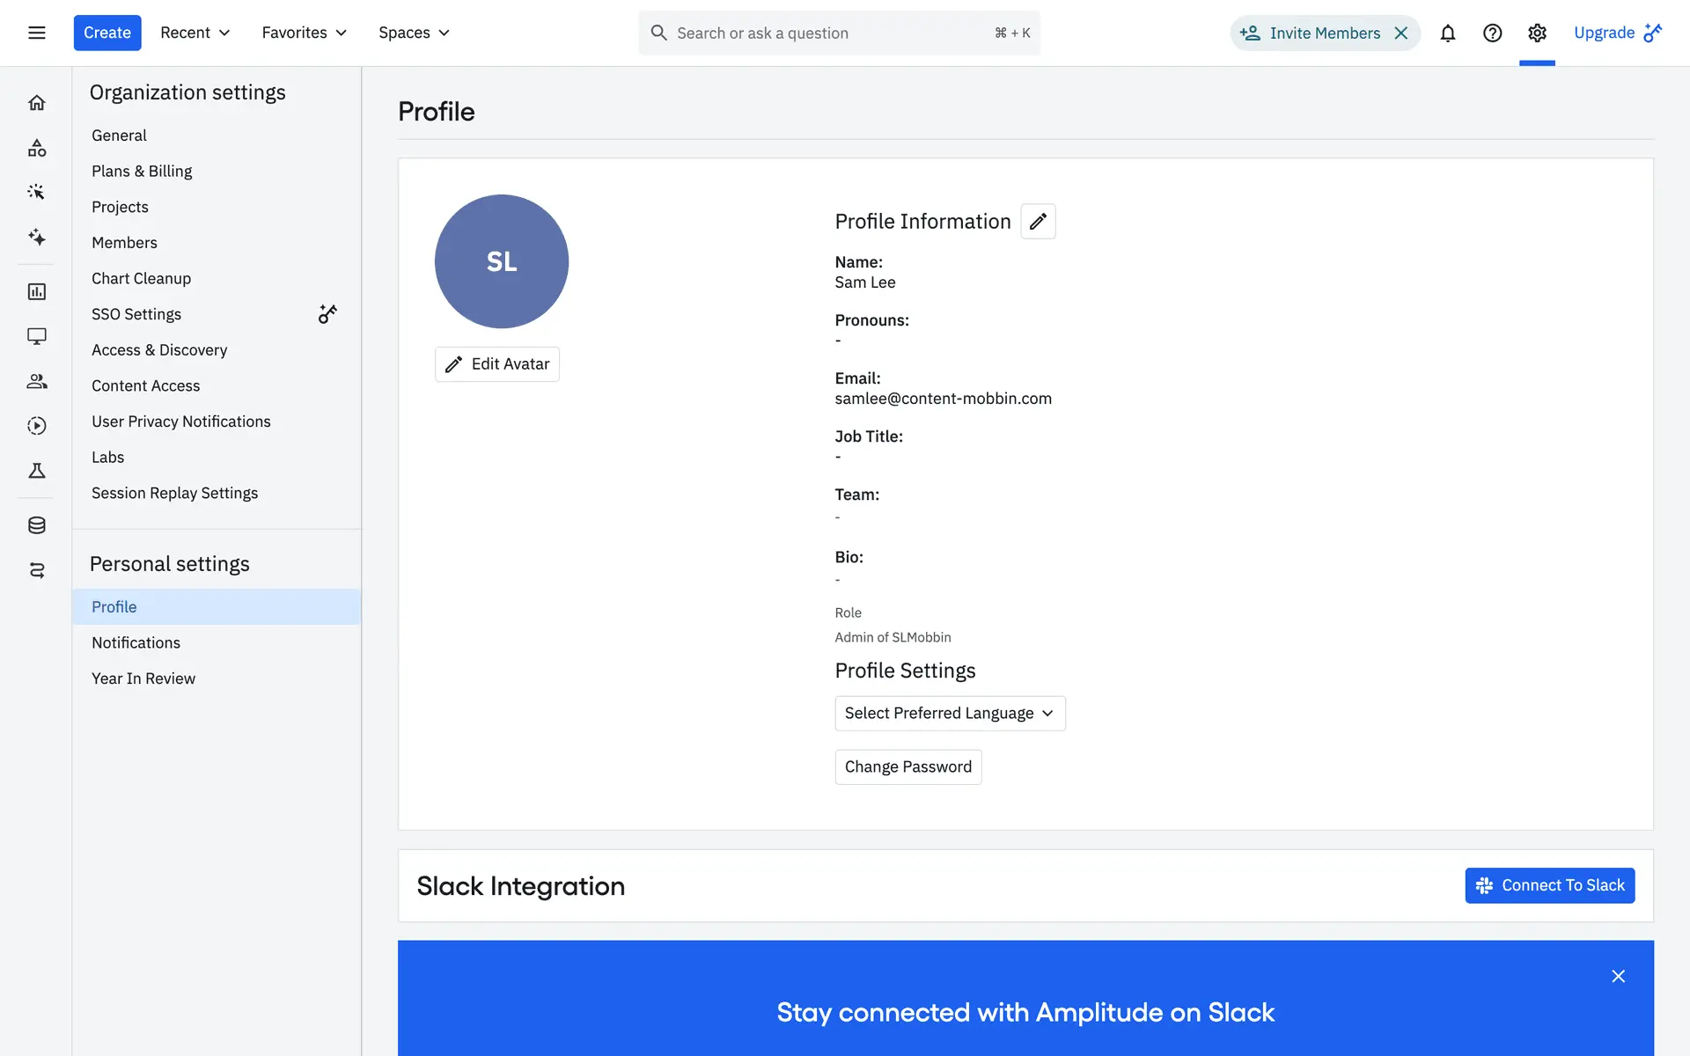
Task: Click the Labs flask icon in sidebar
Action: click(x=36, y=471)
